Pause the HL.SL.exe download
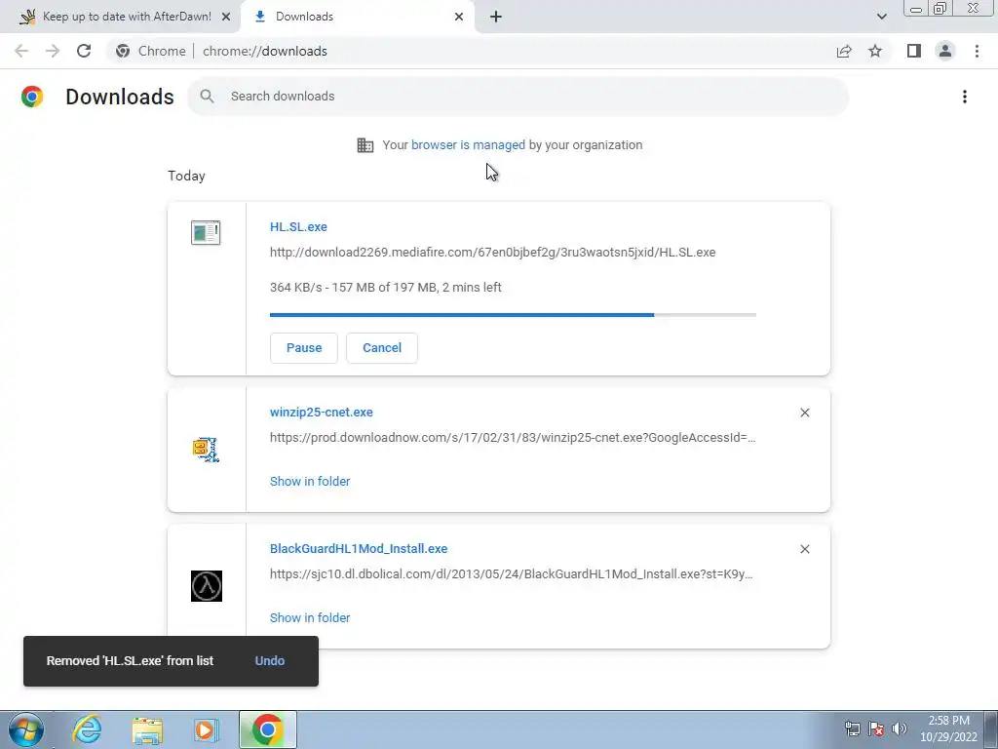Viewport: 998px width, 749px height. [304, 348]
